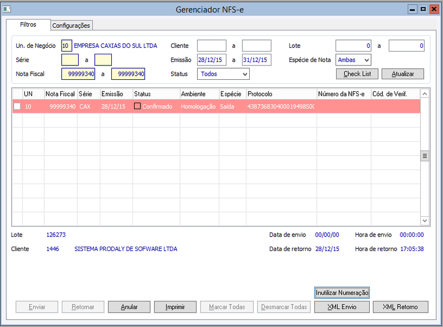Click Inutilizar Numeração button
The width and height of the screenshot is (443, 327).
pos(342,293)
